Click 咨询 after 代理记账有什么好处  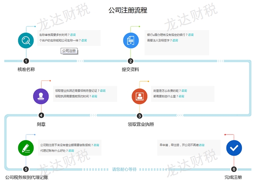tap(71, 150)
